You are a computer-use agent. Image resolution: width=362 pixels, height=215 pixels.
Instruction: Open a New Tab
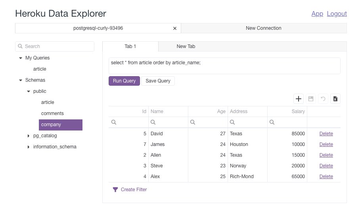point(186,46)
